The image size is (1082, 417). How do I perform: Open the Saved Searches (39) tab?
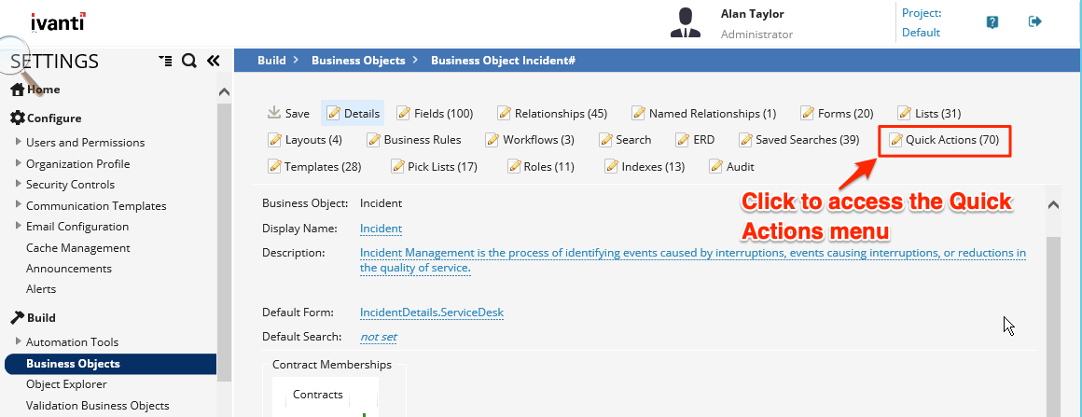tap(799, 140)
